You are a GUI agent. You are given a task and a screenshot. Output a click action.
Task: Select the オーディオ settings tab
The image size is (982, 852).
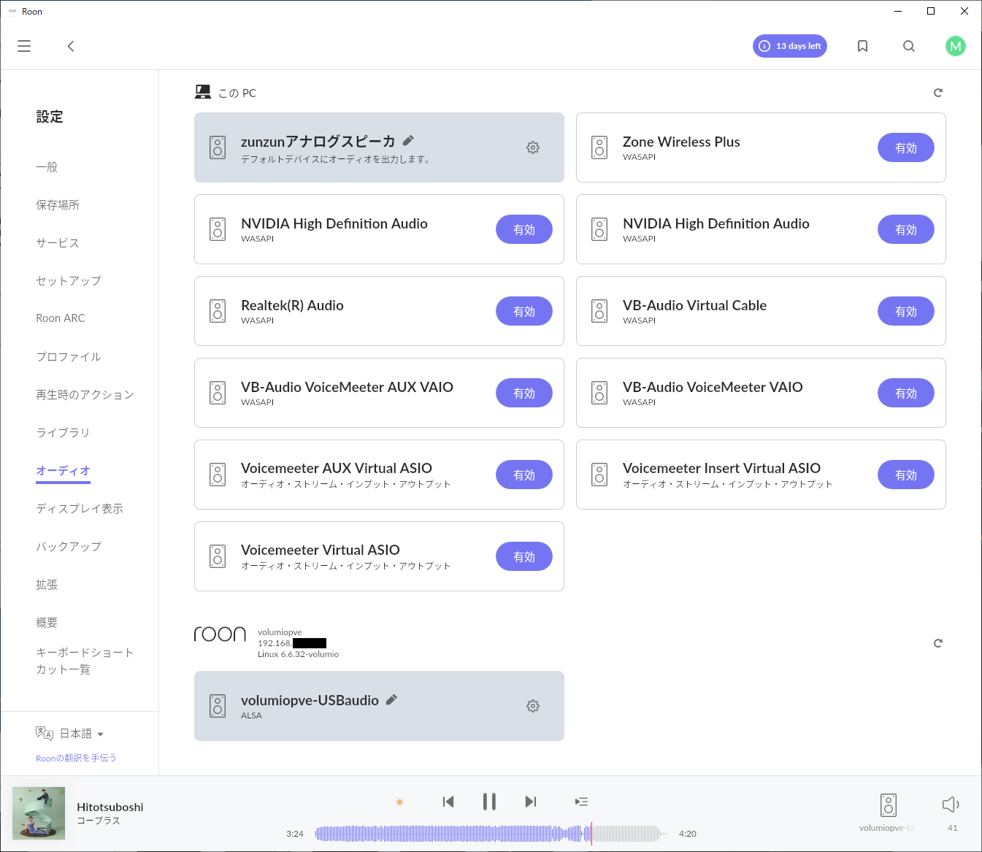(63, 470)
